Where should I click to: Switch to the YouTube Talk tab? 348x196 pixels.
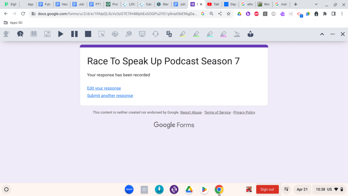tap(213, 4)
